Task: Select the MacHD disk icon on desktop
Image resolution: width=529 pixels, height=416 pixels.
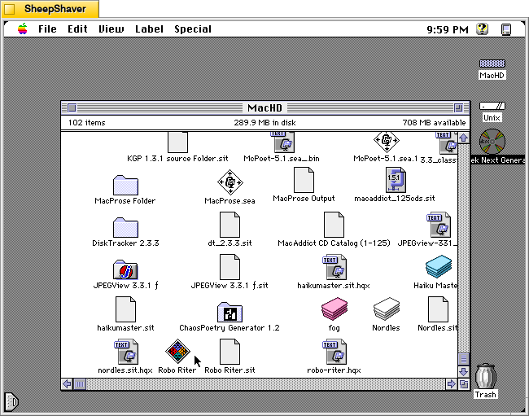Action: 492,63
